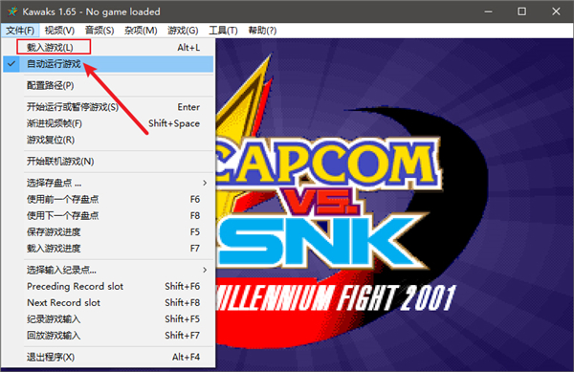The image size is (574, 372).
Task: Choose 退出程序(X) to exit
Action: click(x=108, y=357)
